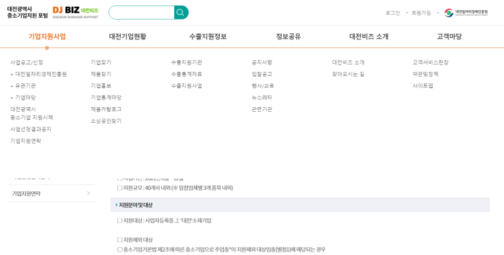The image size is (504, 255).
Task: Open 뉴스레터 submenu item
Action: (x=262, y=98)
